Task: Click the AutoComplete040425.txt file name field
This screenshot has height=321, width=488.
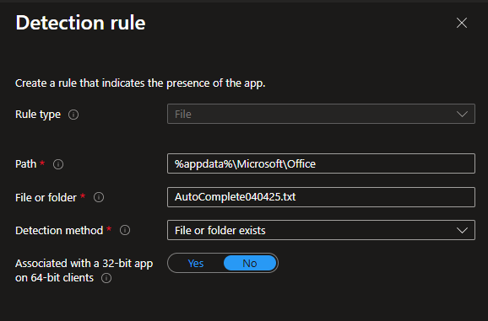Action: [321, 197]
